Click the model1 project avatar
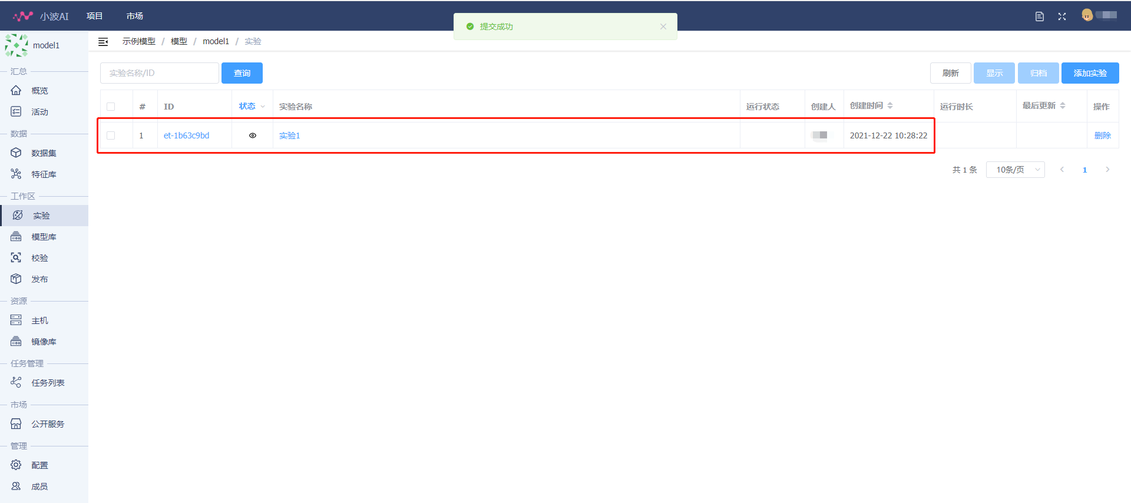The width and height of the screenshot is (1131, 503). coord(16,45)
